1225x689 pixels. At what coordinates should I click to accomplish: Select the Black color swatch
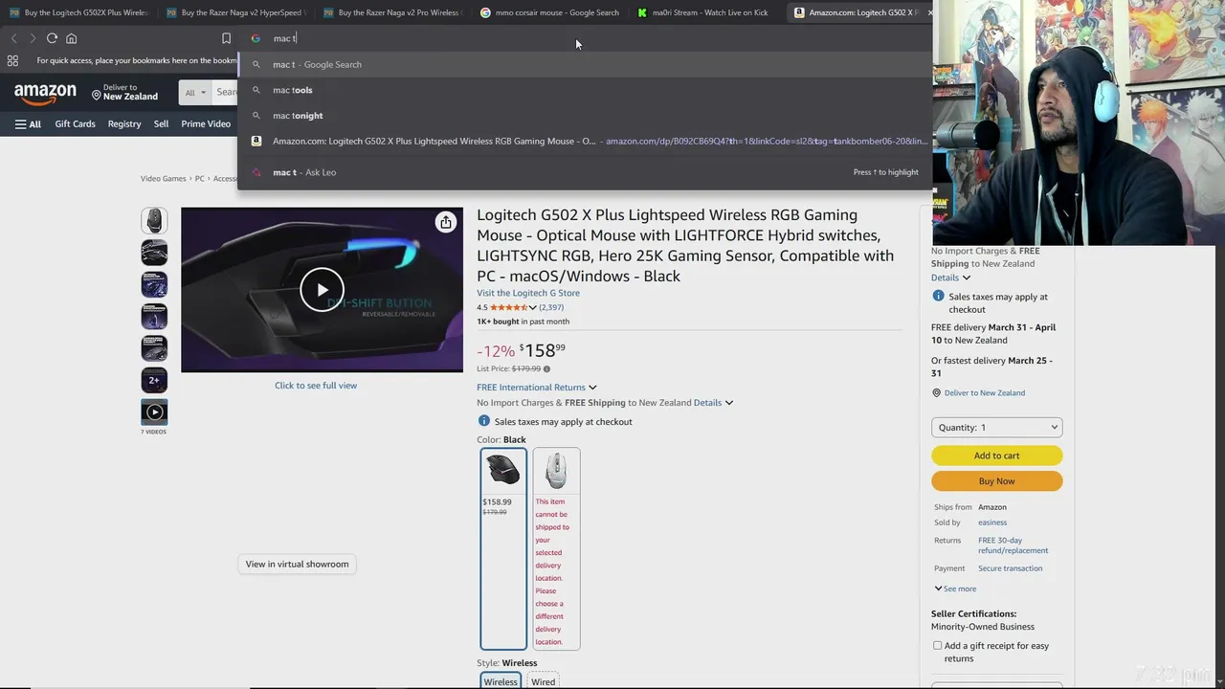coord(503,548)
